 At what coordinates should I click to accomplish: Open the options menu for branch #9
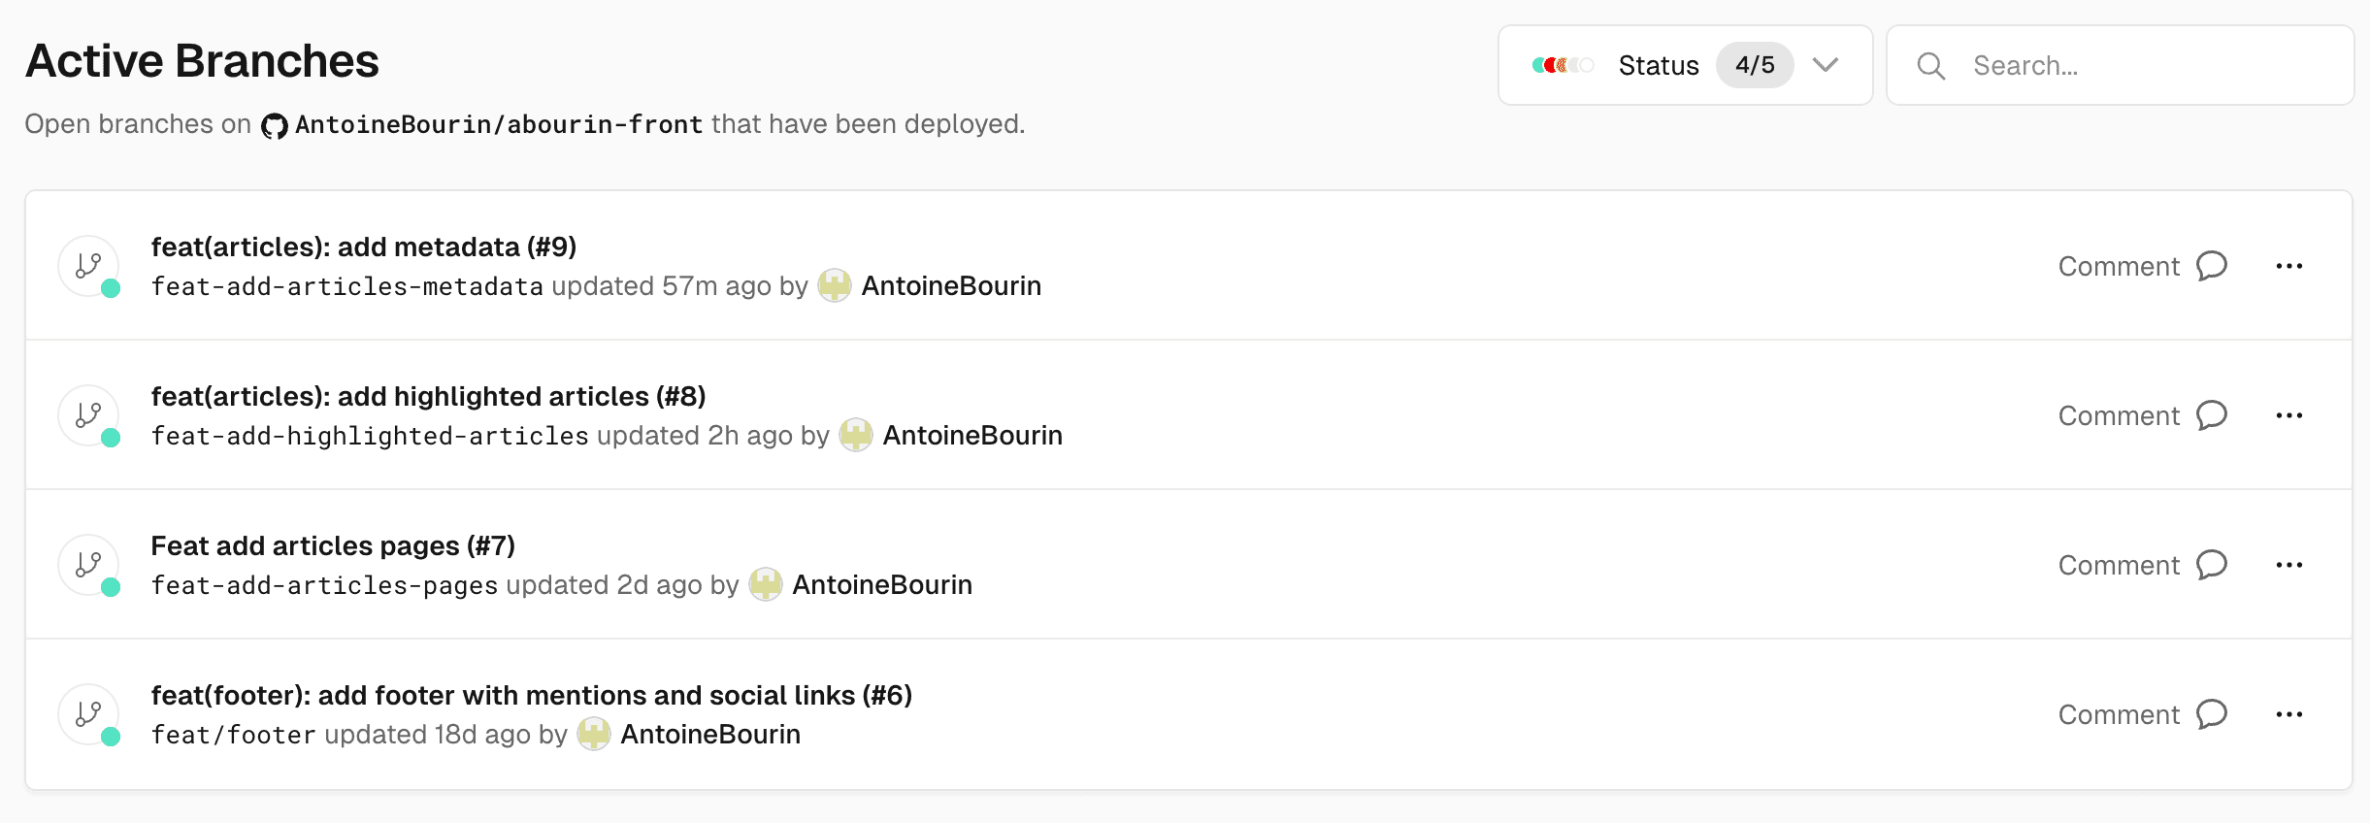[2290, 265]
